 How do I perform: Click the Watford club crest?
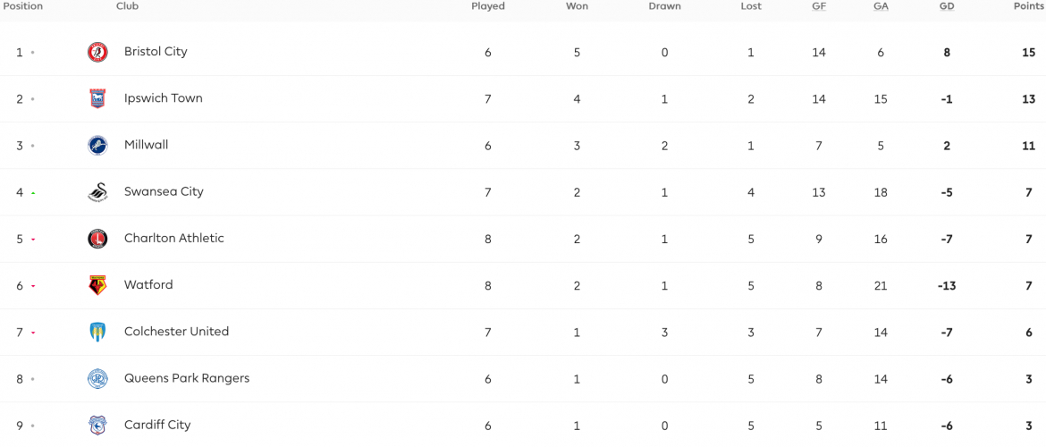tap(98, 285)
